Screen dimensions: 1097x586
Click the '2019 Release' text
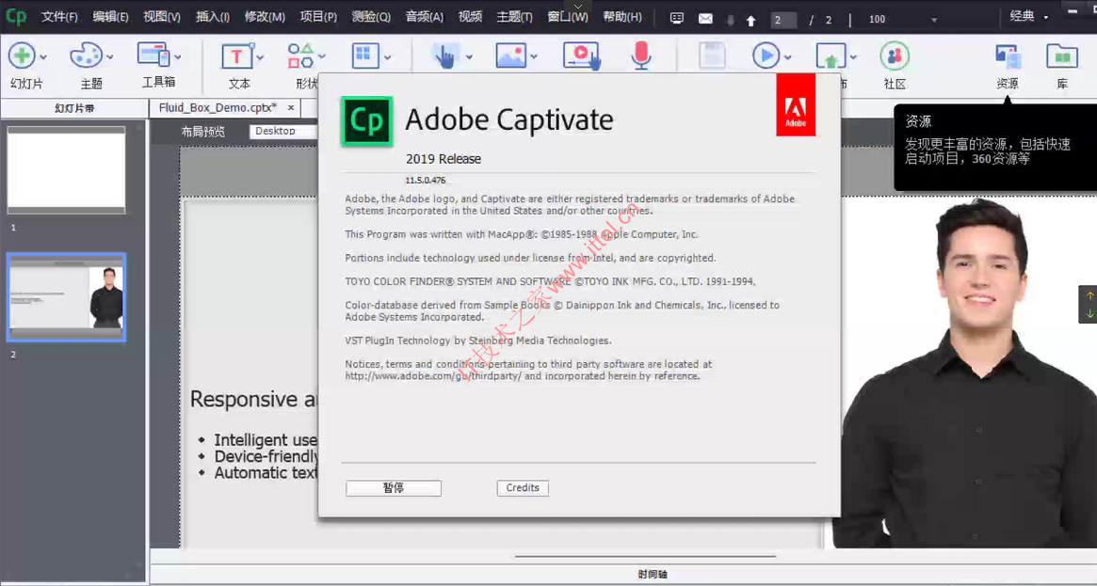tap(444, 159)
